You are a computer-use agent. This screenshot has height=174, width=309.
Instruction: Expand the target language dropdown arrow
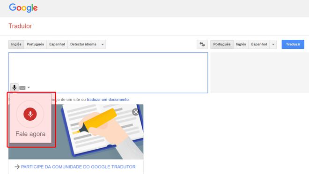click(273, 44)
